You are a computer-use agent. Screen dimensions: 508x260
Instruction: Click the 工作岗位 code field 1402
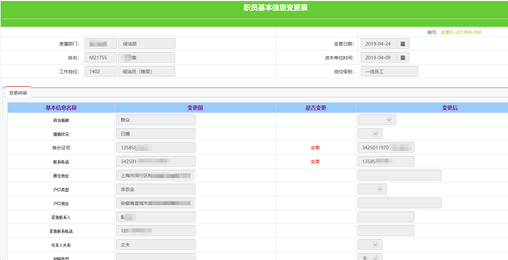[101, 72]
